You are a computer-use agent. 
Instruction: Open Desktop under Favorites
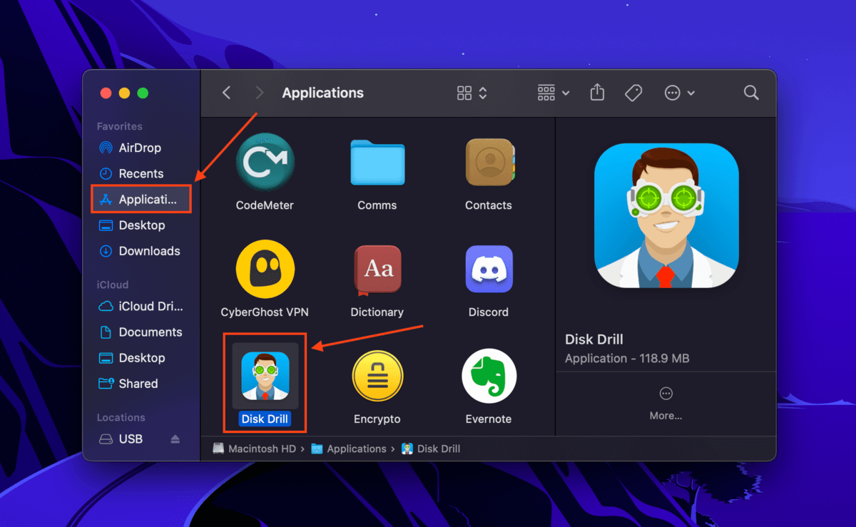pyautogui.click(x=141, y=225)
